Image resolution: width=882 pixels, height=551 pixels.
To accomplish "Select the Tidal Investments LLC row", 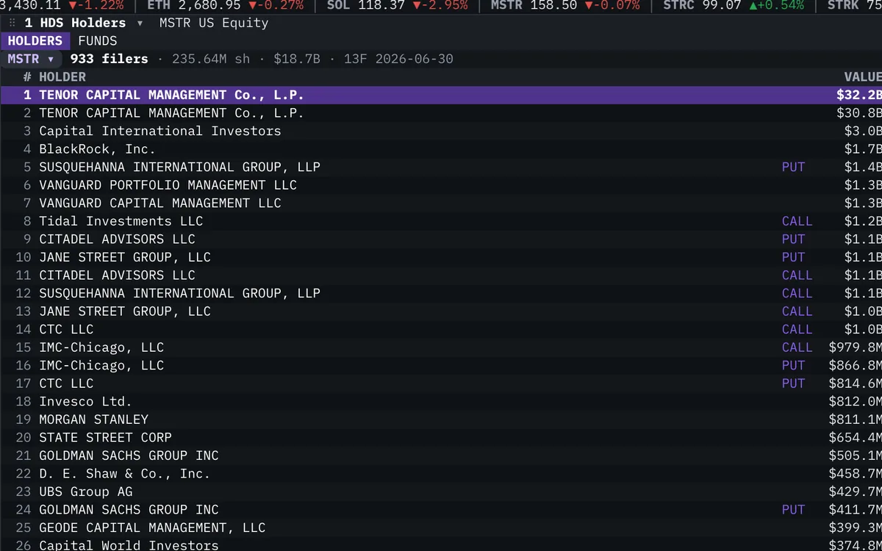I will click(x=441, y=221).
